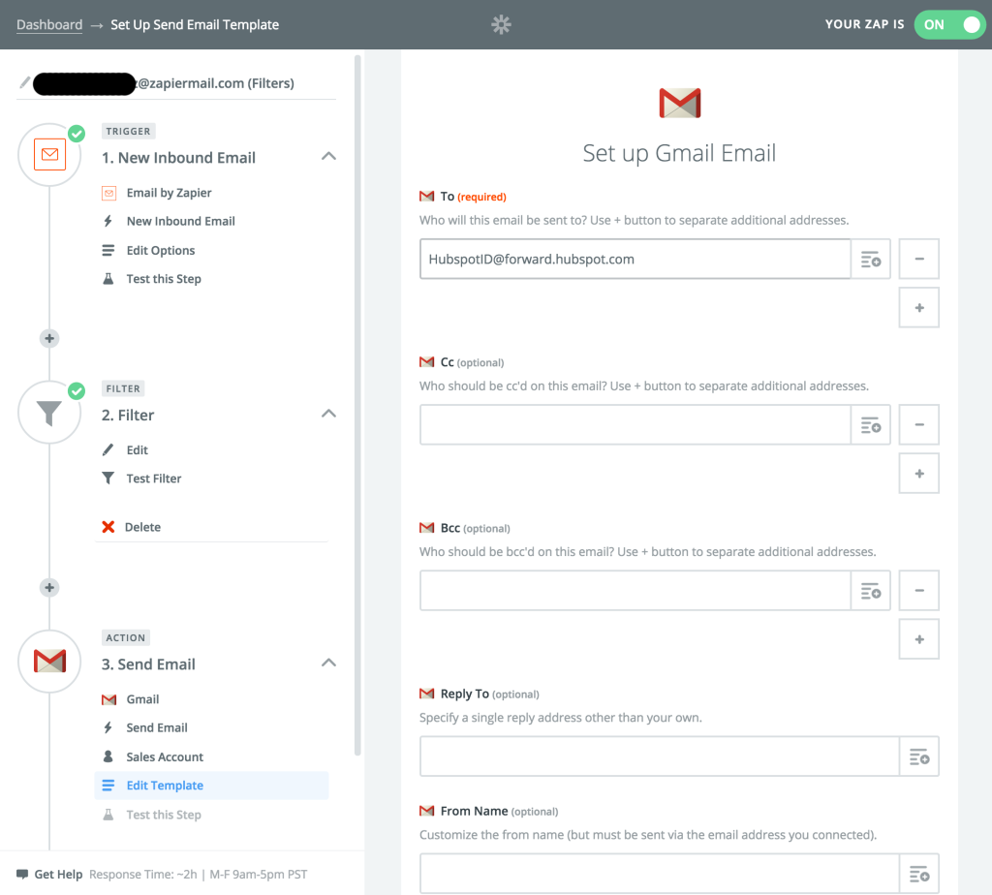Delete the Filter step
The image size is (992, 895).
click(x=142, y=527)
